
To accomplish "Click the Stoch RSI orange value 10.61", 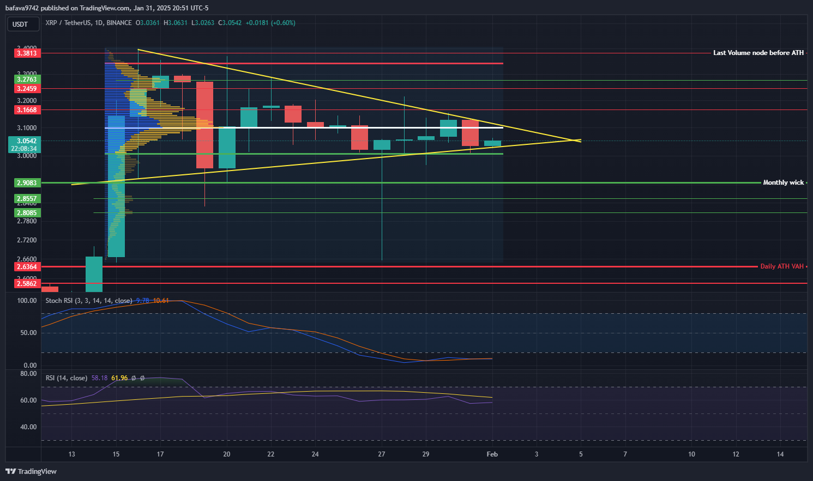I will tap(161, 301).
